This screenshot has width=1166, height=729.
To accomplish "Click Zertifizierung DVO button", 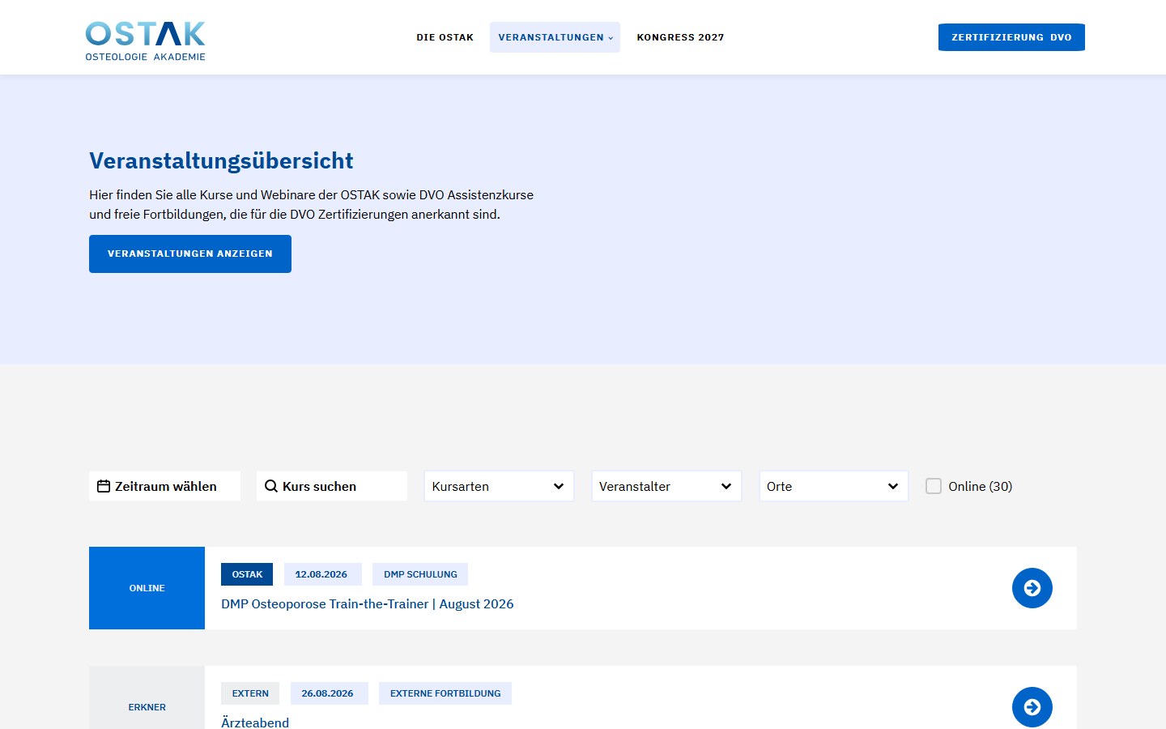I will pos(1011,37).
